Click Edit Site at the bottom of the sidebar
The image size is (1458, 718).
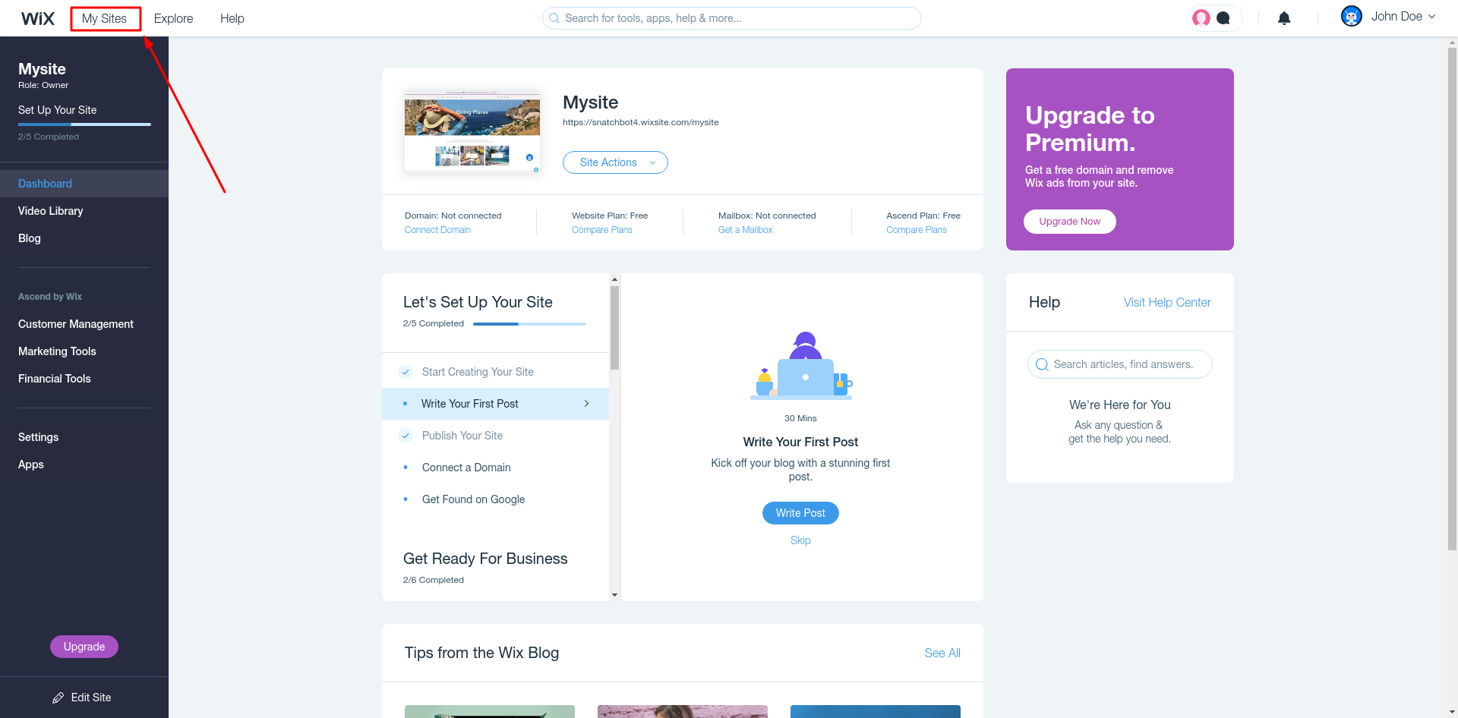[x=82, y=698]
